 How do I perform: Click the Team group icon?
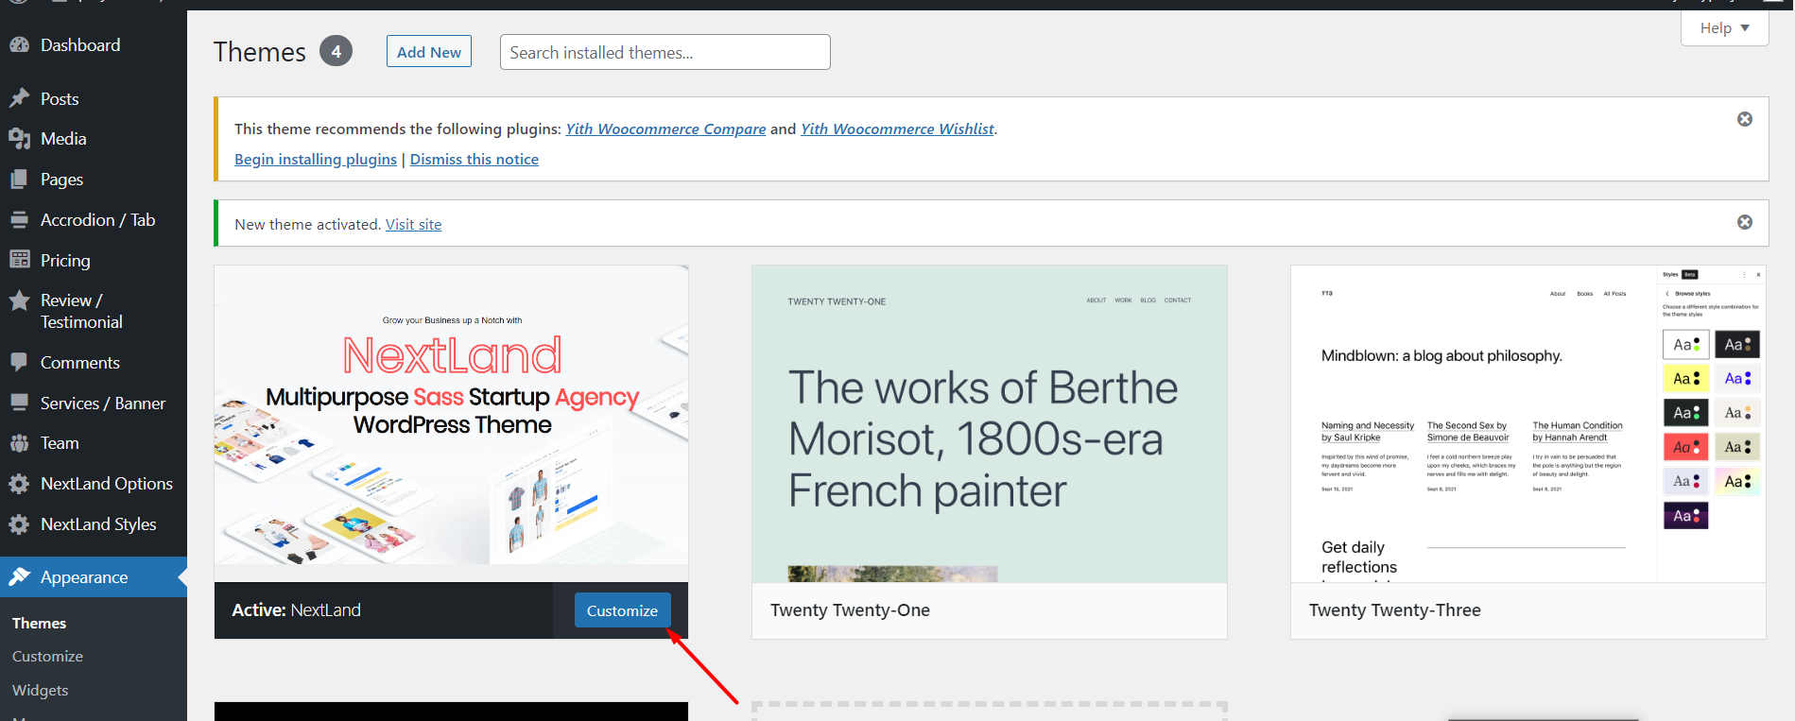tap(19, 443)
